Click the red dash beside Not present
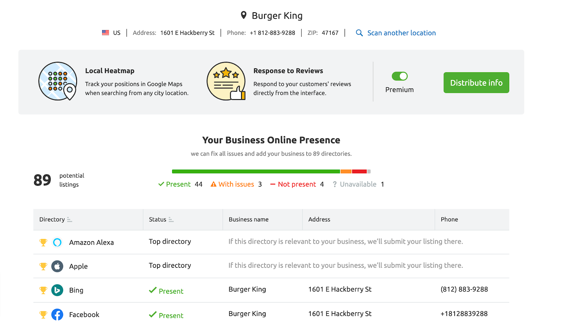Screen dimensions: 575x326 point(273,184)
